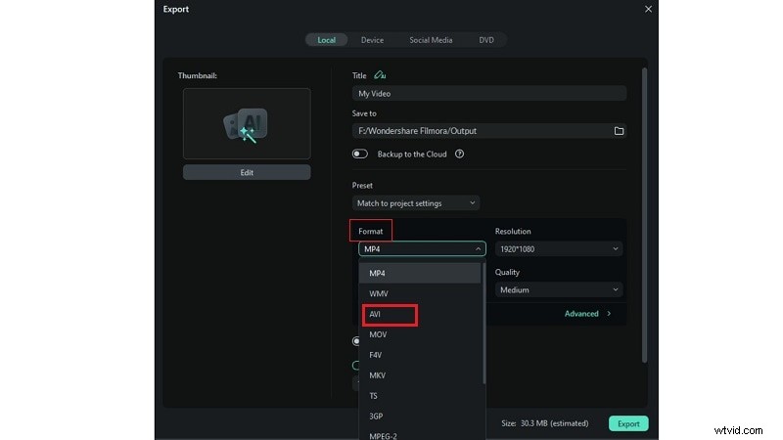
Task: Open the Save to folder browser icon
Action: [619, 131]
